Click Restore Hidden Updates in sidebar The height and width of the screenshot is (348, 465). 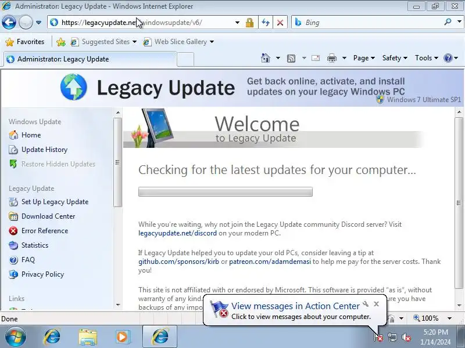(x=59, y=164)
